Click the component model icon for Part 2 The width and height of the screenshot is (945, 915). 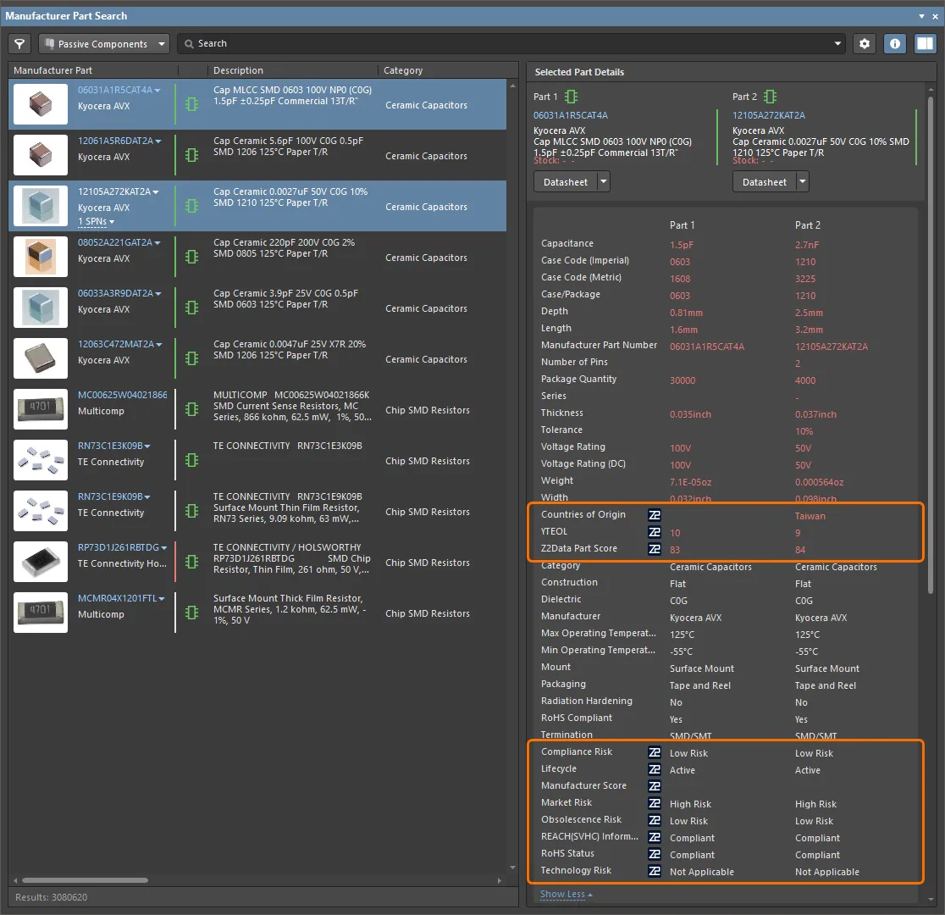[x=771, y=97]
